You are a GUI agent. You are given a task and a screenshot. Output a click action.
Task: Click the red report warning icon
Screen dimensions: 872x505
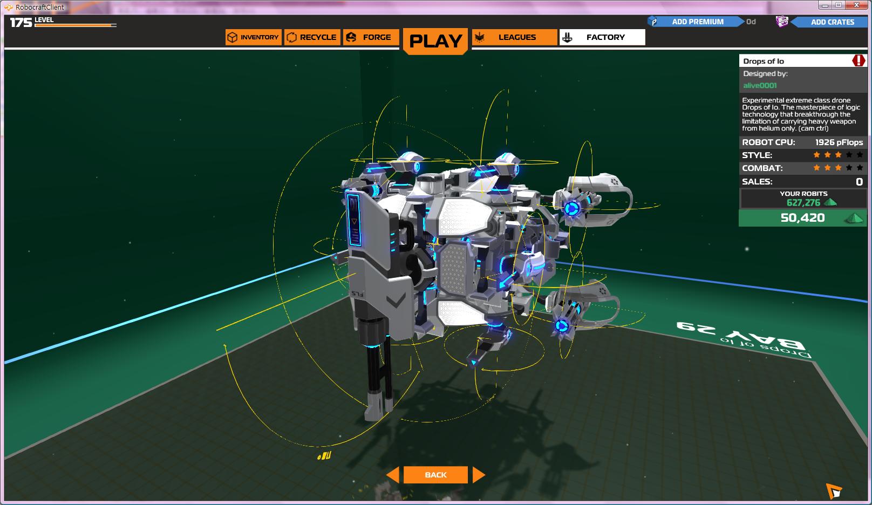point(858,60)
